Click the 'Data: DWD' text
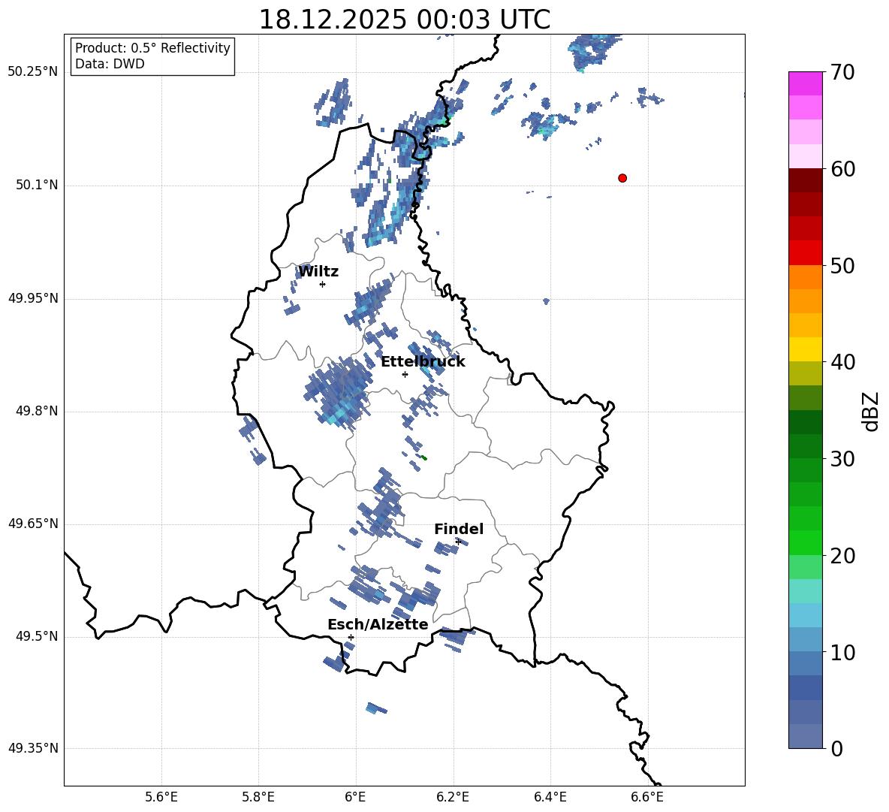Image resolution: width=889 pixels, height=812 pixels. coord(110,64)
